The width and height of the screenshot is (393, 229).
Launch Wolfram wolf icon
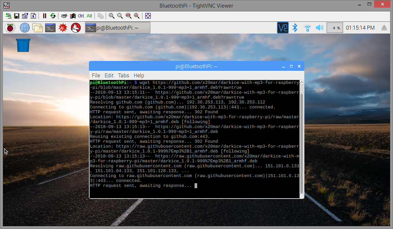point(76,28)
